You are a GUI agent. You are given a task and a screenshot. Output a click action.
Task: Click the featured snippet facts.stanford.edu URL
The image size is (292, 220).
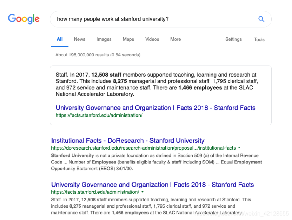click(x=99, y=115)
